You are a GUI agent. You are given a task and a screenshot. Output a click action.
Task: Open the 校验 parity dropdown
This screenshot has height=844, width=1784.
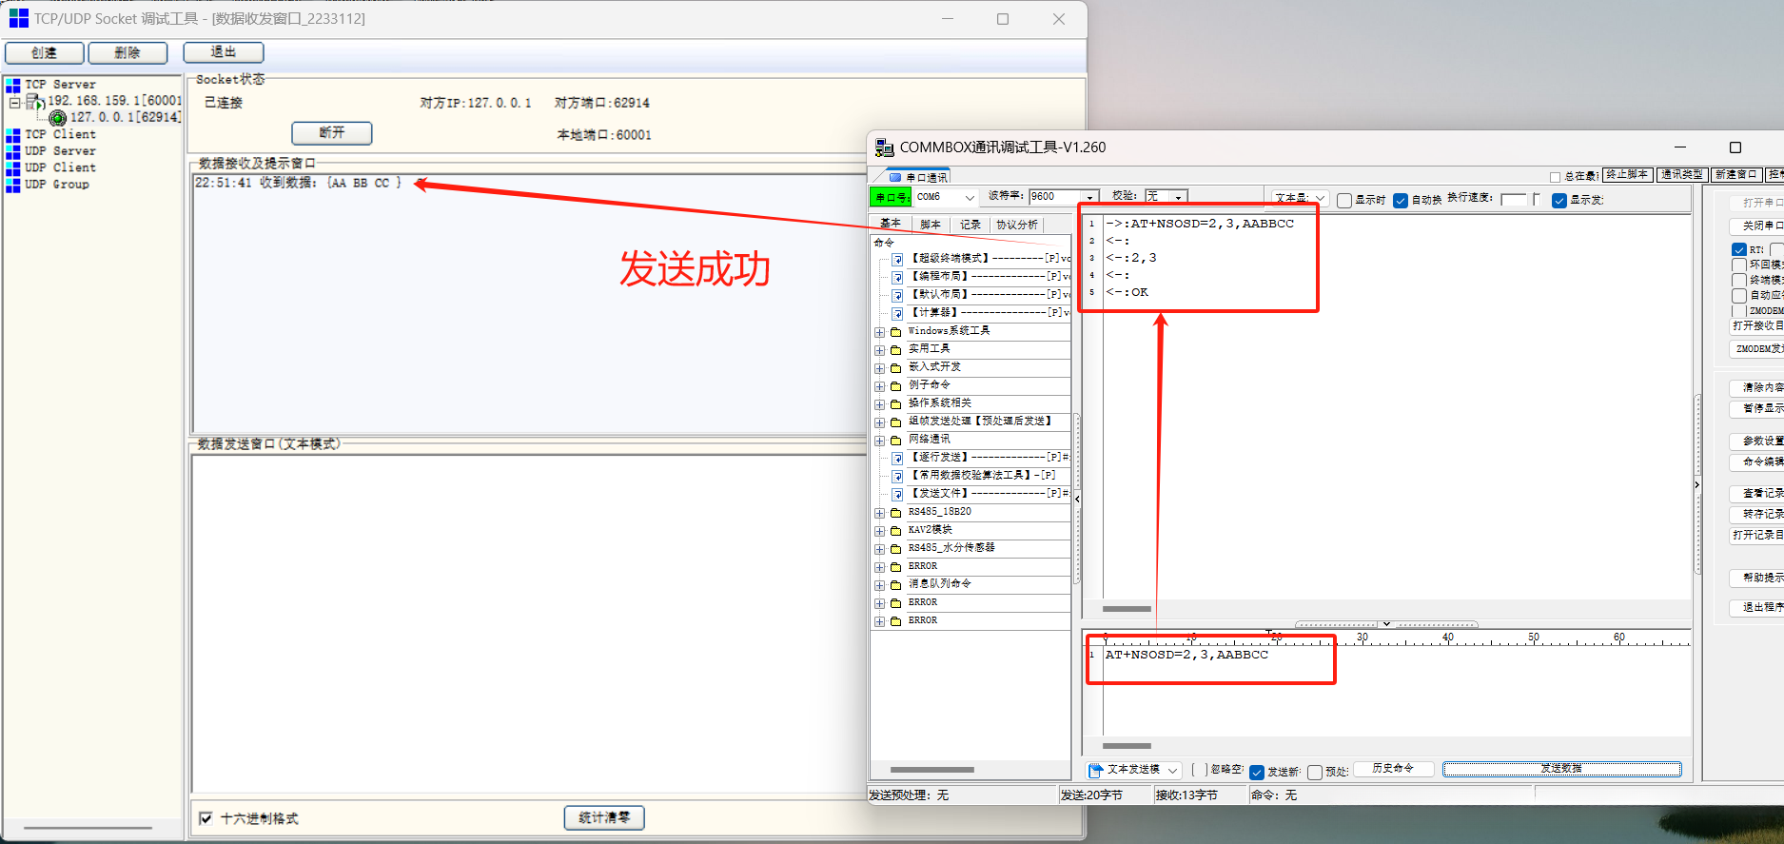(x=1179, y=197)
